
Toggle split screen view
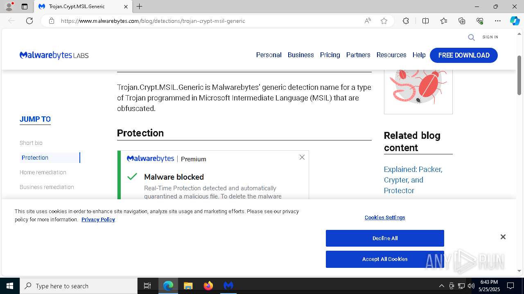point(425,21)
